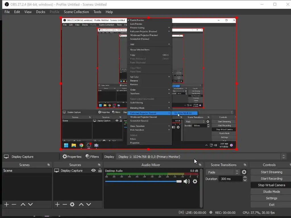Increase transition Duration with up arrow
The width and height of the screenshot is (291, 218).
click(x=245, y=177)
